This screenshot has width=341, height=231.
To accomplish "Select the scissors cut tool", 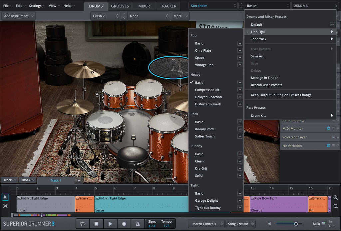I will (5, 206).
